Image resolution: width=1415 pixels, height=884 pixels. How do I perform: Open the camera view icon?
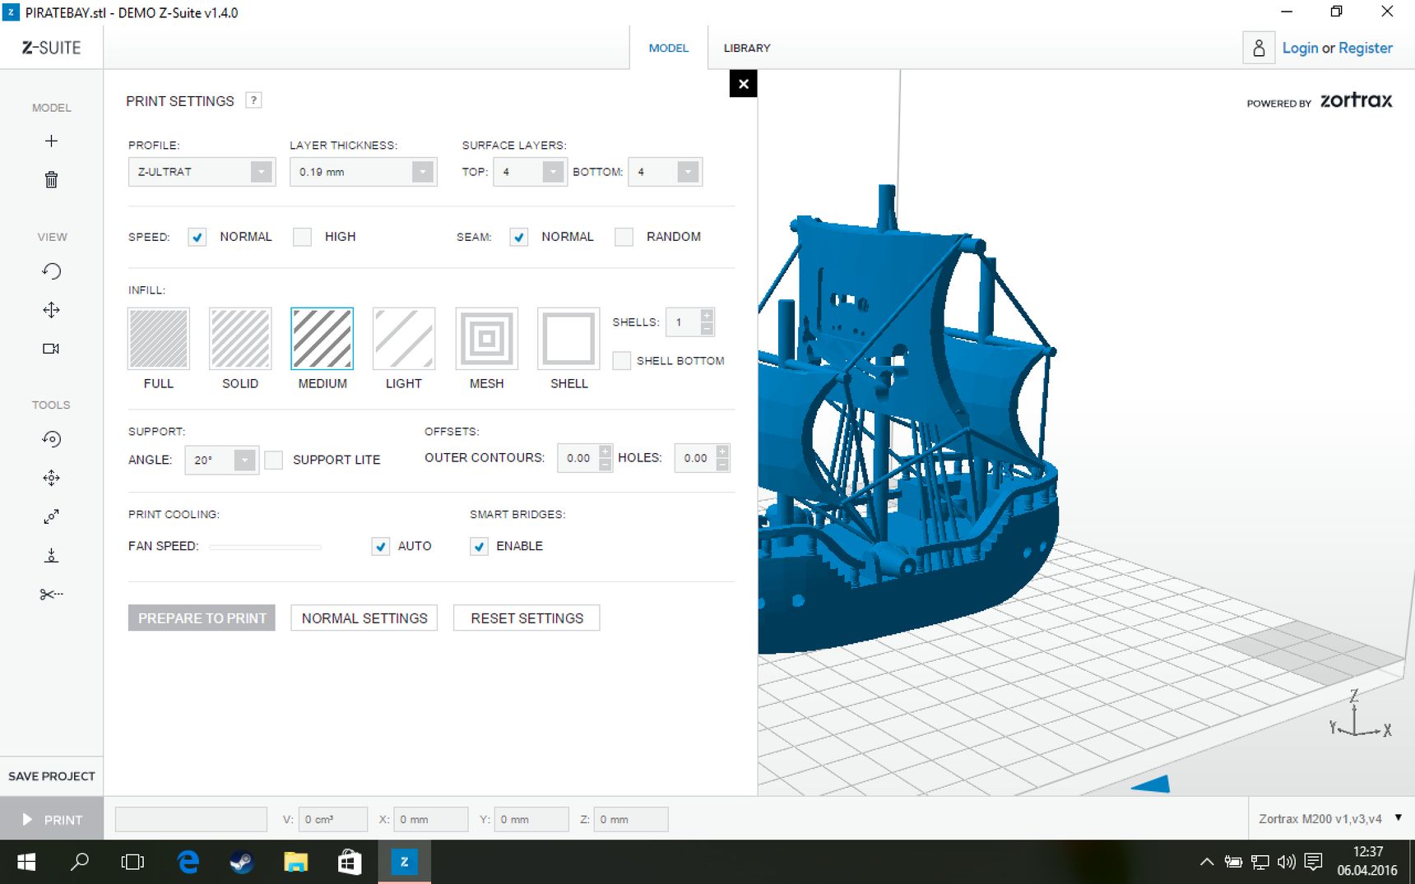(51, 349)
